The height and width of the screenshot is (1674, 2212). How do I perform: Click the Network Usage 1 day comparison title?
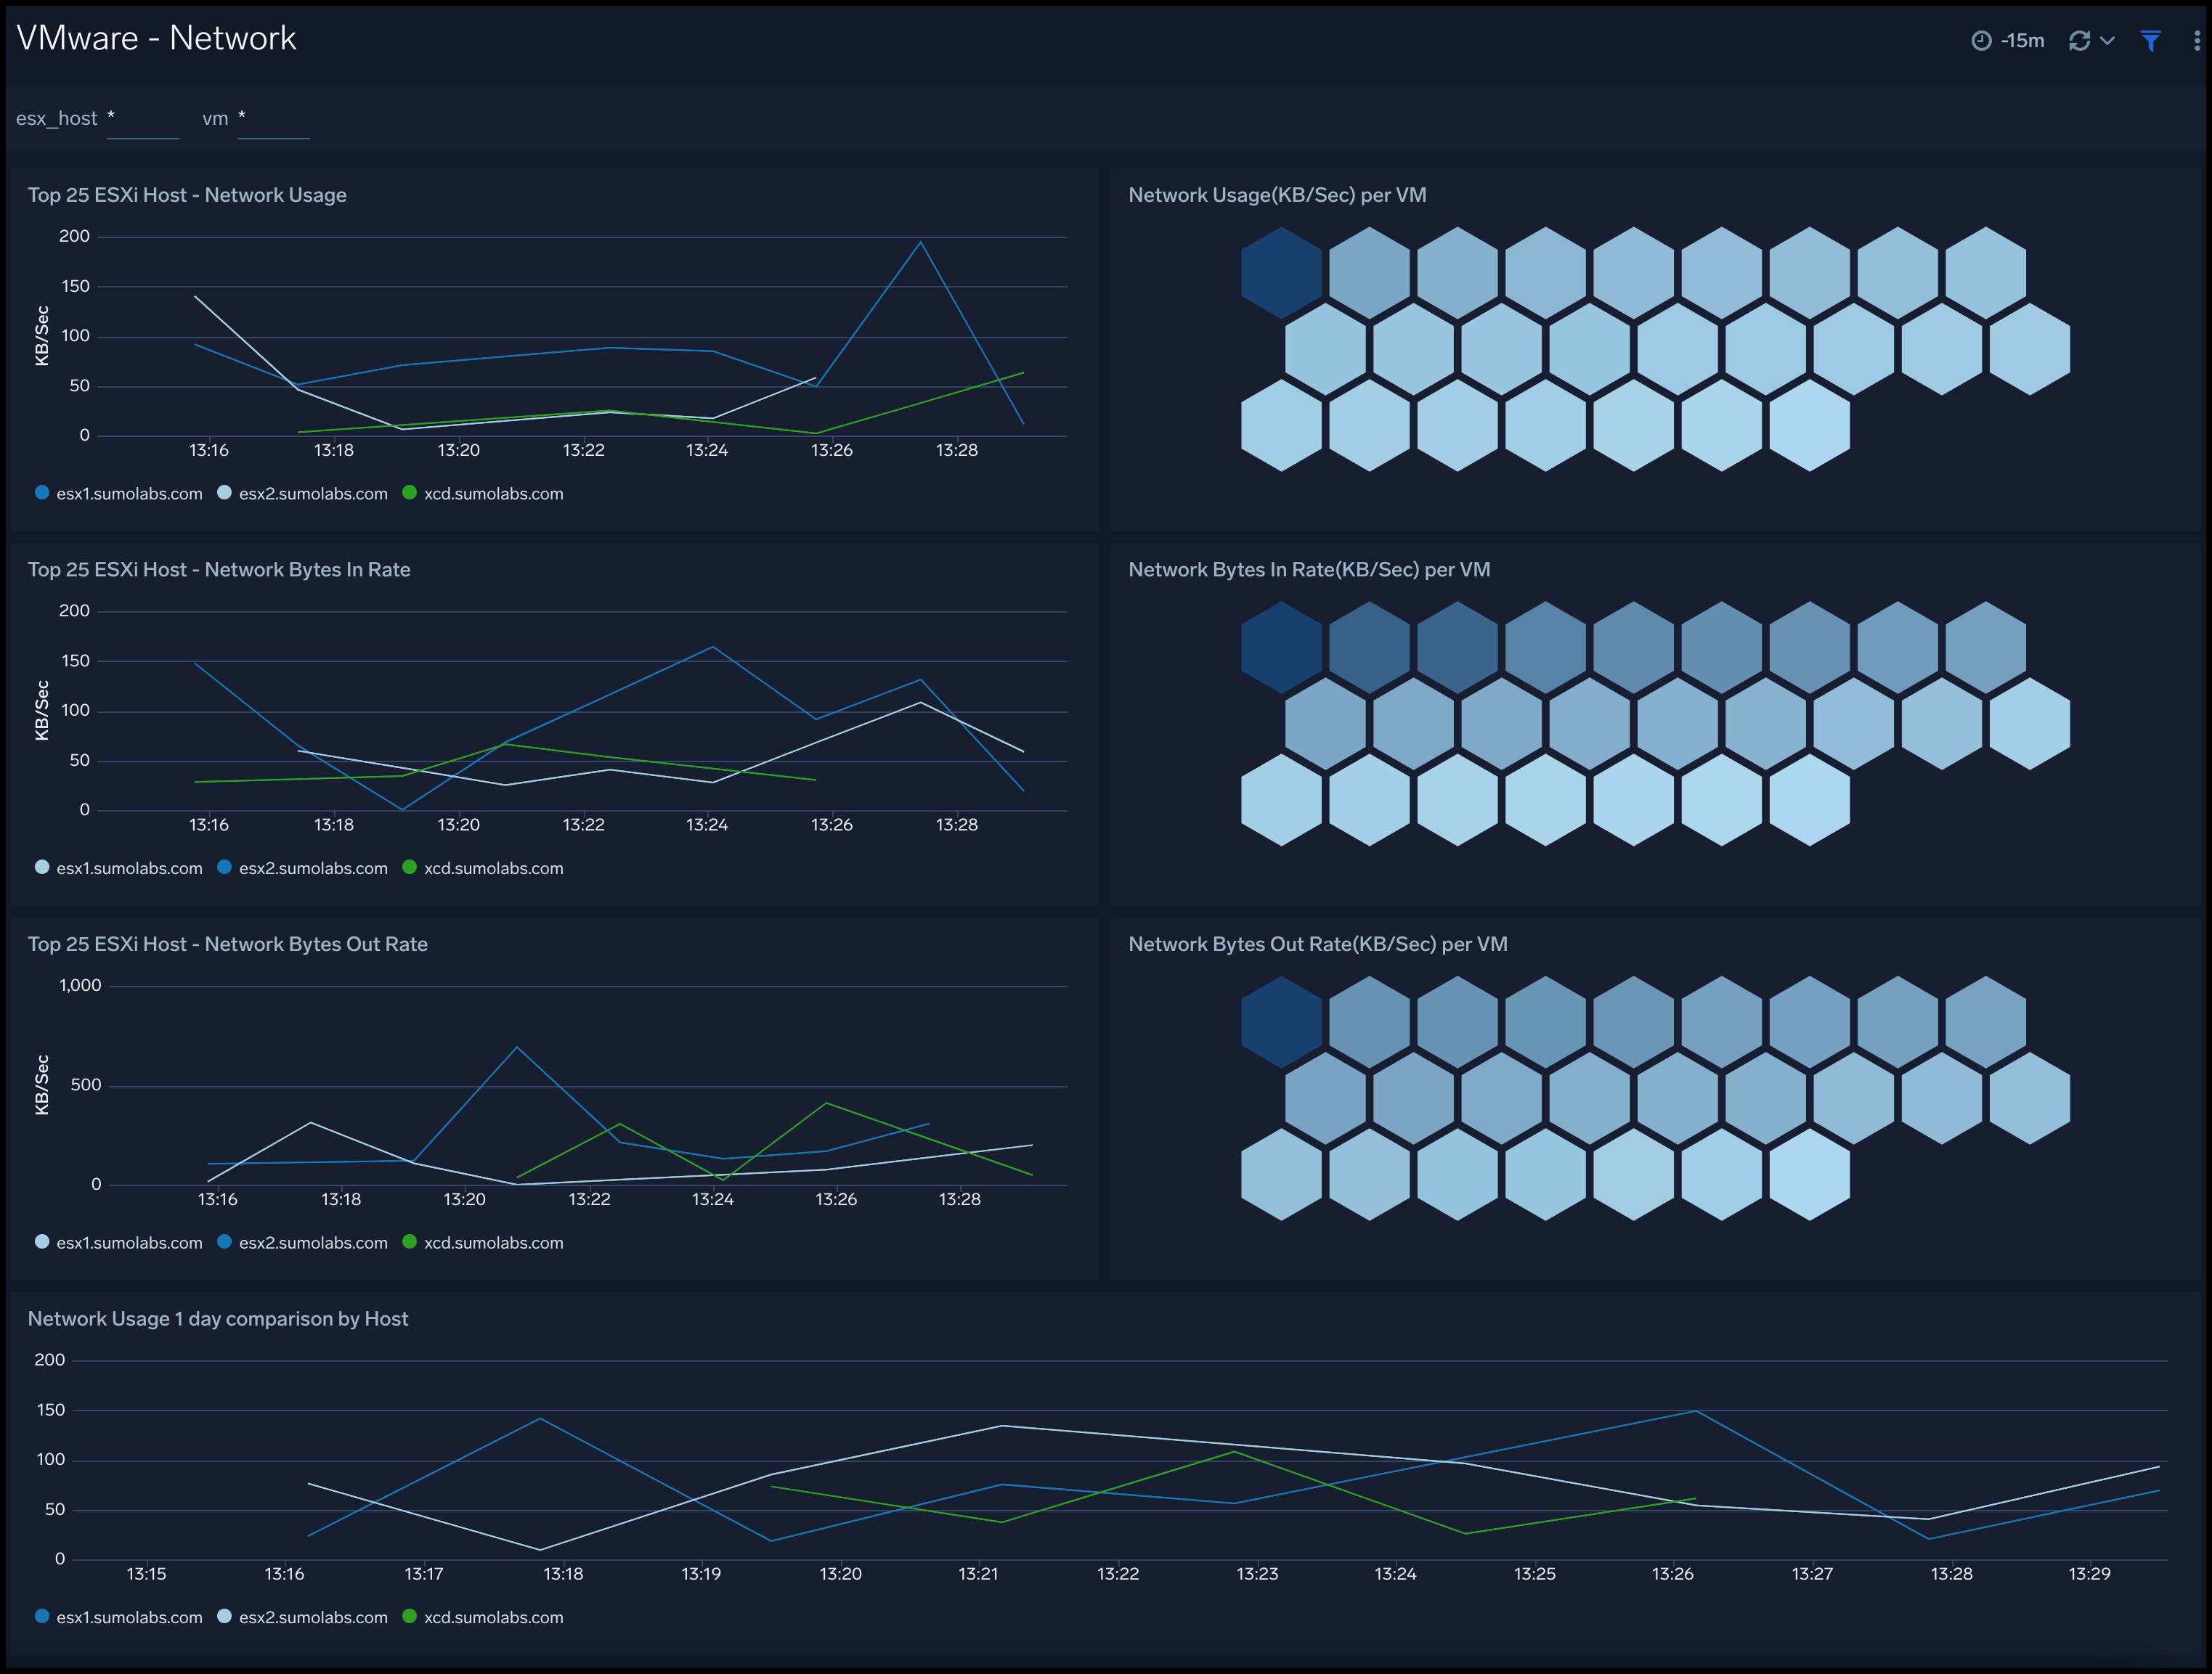pyautogui.click(x=218, y=1318)
